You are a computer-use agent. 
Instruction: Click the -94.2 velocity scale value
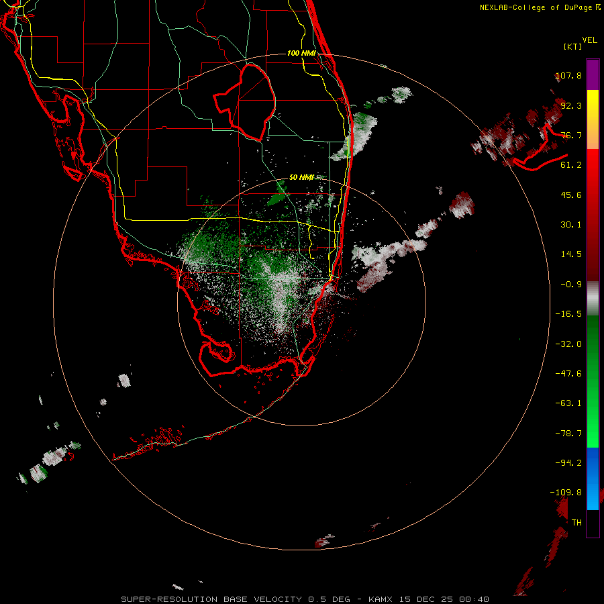pyautogui.click(x=568, y=463)
